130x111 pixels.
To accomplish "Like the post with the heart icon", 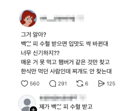I will point(25,83).
